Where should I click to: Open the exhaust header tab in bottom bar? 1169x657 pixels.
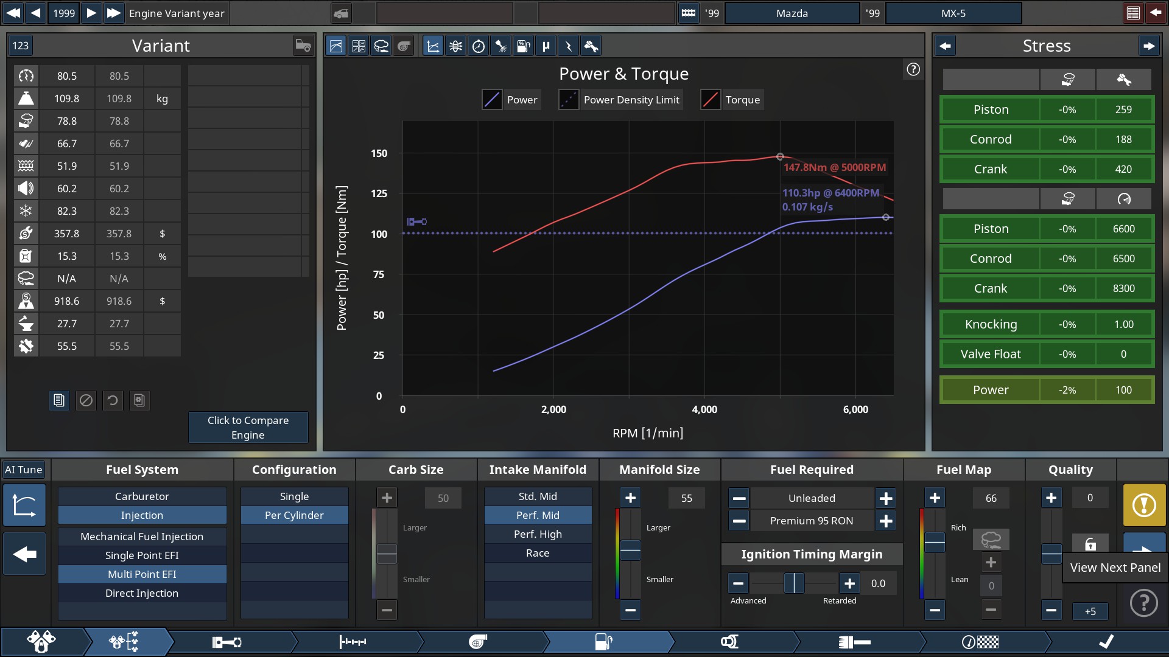click(729, 642)
